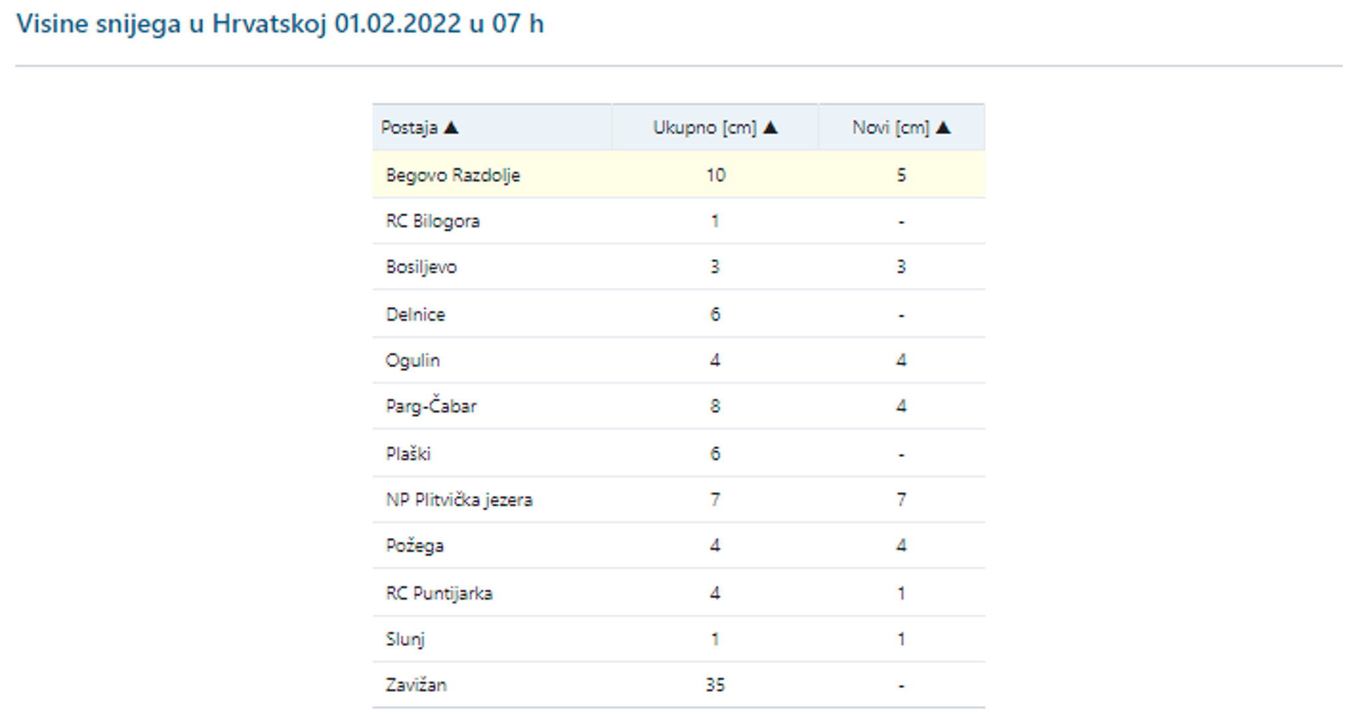Viewport: 1358px width, 718px height.
Task: Click on Ogulin station name
Action: click(412, 360)
